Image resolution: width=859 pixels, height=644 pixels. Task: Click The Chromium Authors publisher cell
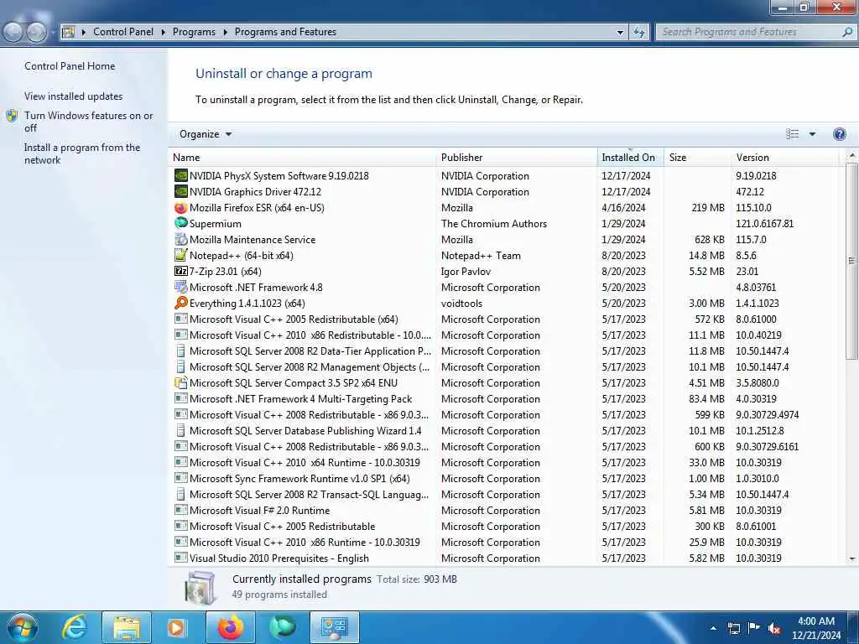pos(493,223)
